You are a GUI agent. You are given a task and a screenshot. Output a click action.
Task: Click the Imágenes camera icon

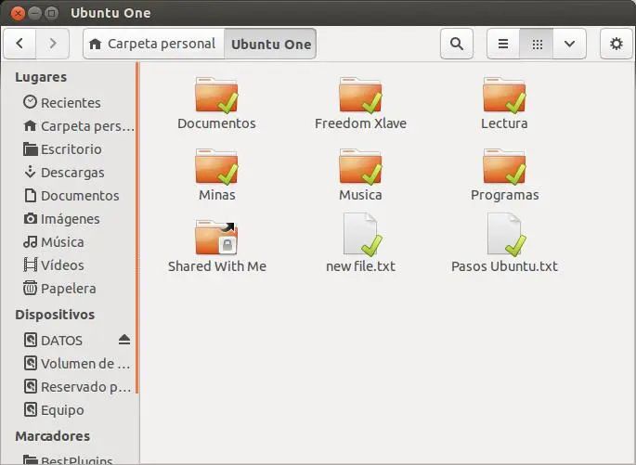pyautogui.click(x=30, y=218)
